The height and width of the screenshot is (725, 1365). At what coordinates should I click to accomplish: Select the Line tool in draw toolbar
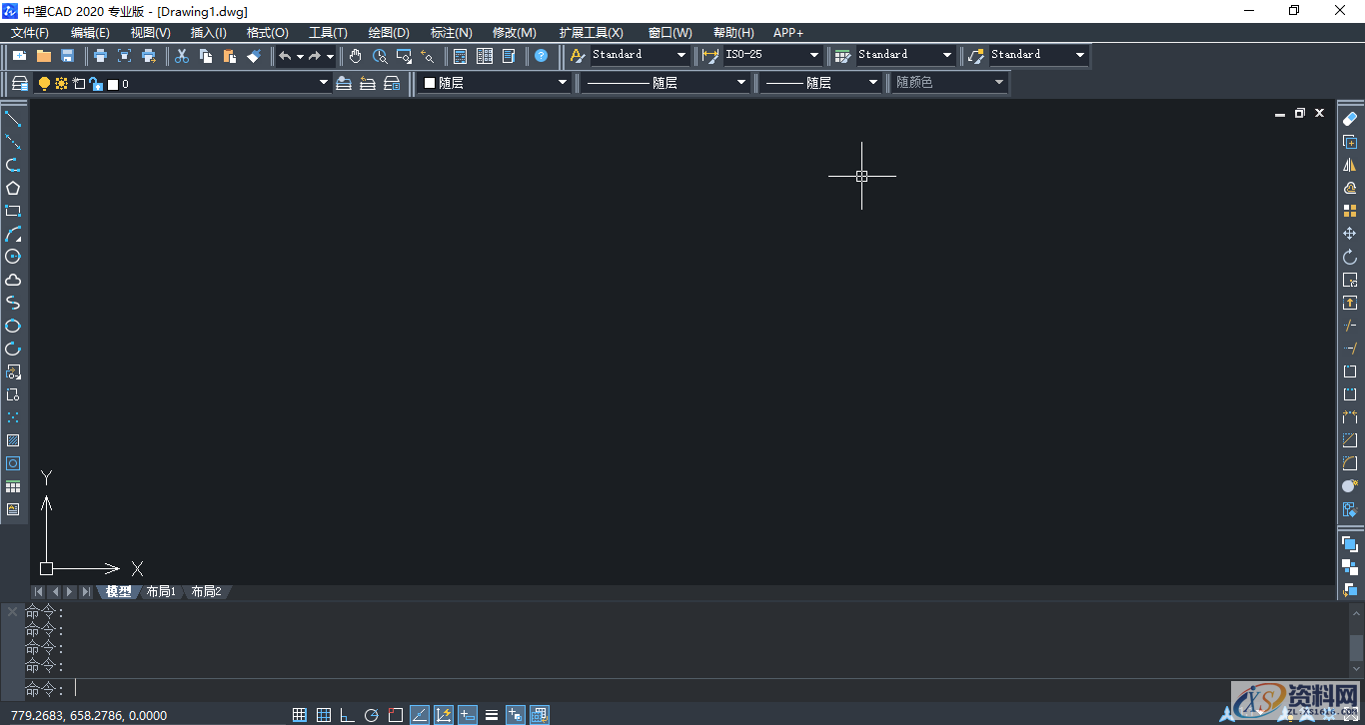pyautogui.click(x=13, y=120)
